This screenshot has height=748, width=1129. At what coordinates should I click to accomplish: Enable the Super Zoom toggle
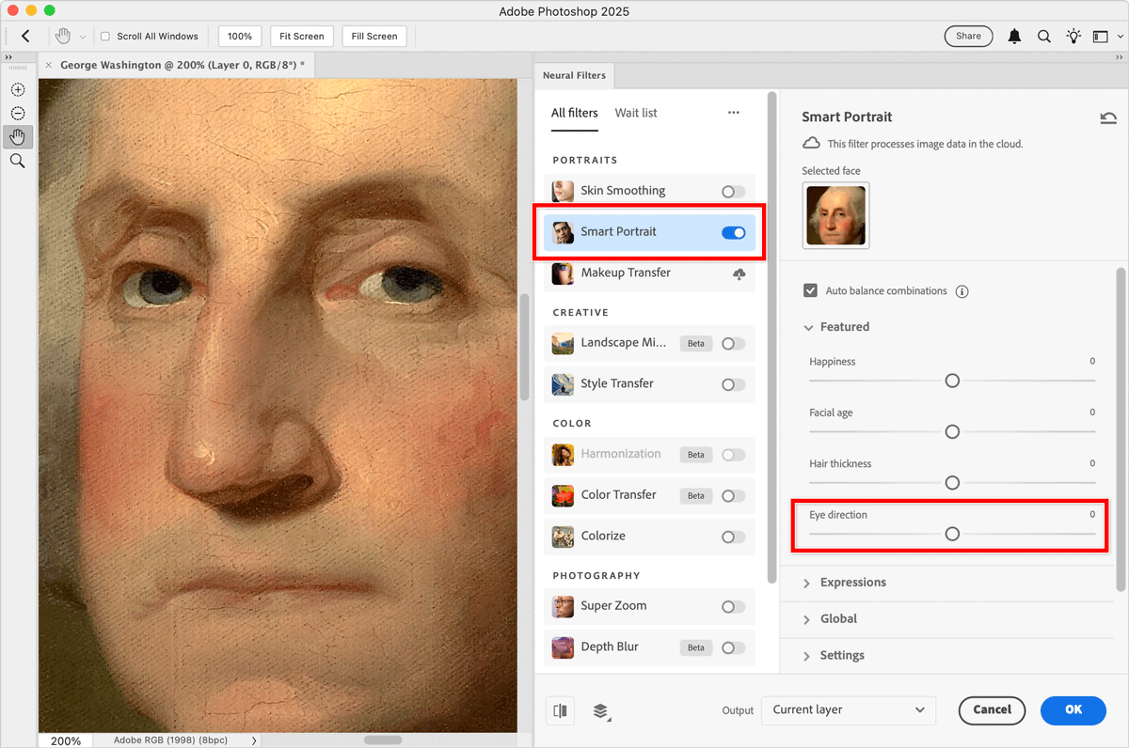(733, 607)
